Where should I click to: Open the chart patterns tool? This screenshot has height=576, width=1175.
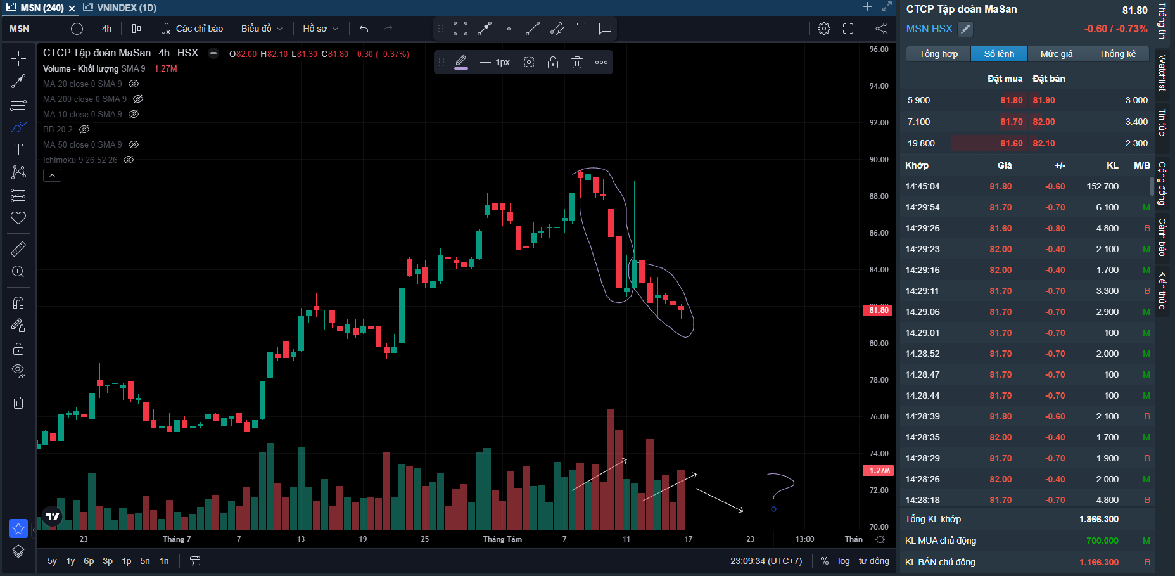(x=18, y=172)
